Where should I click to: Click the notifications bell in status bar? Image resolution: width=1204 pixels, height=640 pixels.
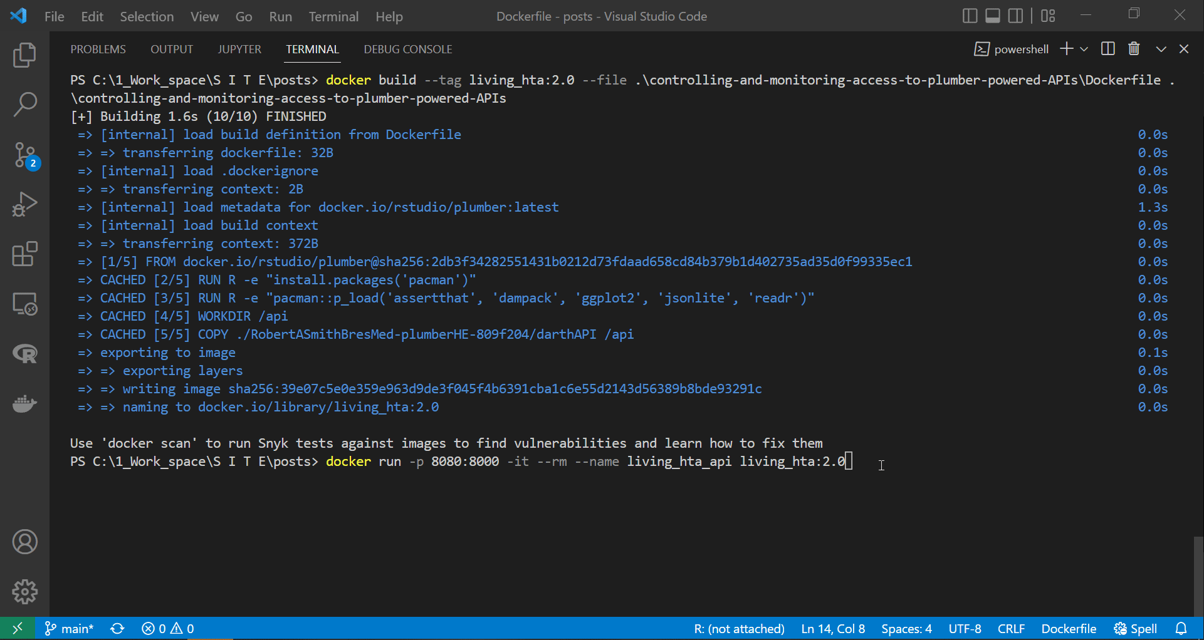[x=1182, y=629]
